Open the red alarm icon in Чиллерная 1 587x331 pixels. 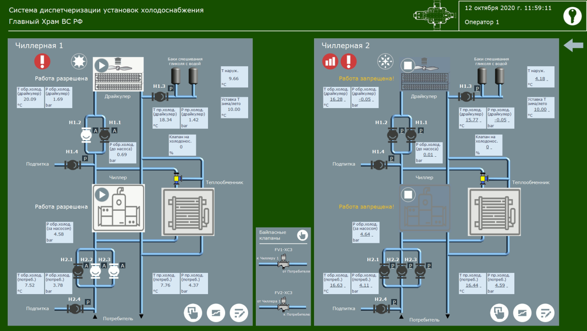42,61
